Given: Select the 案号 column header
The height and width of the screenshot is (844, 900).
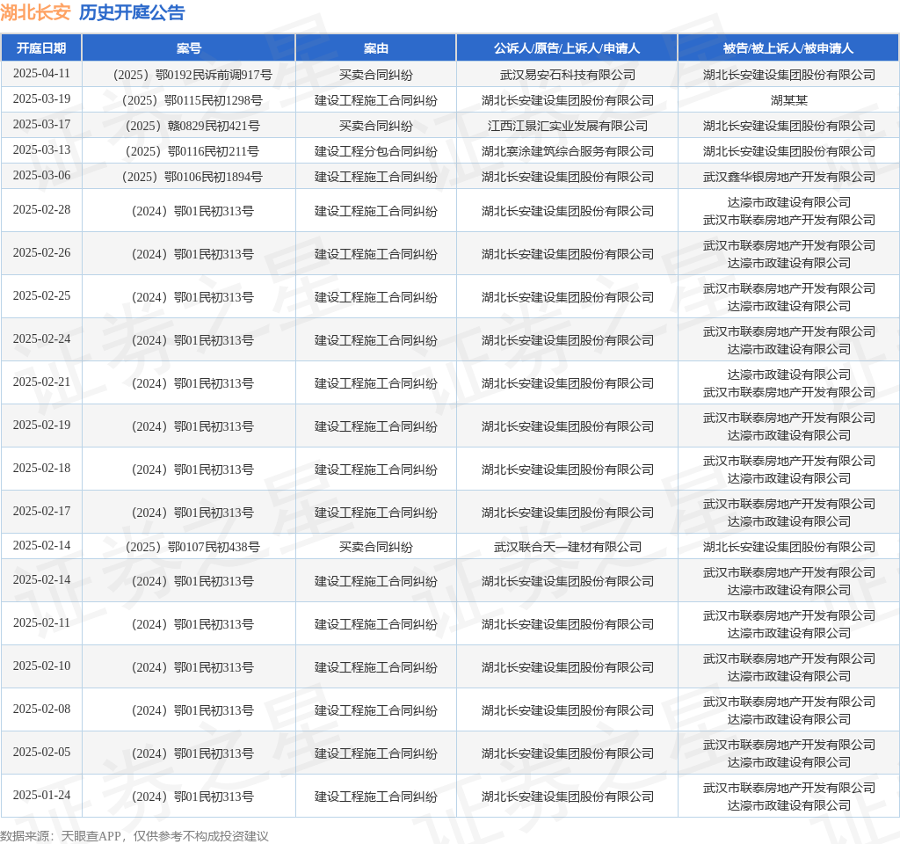Looking at the screenshot, I should (x=189, y=48).
